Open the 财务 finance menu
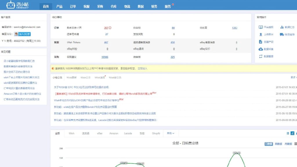 point(154,6)
